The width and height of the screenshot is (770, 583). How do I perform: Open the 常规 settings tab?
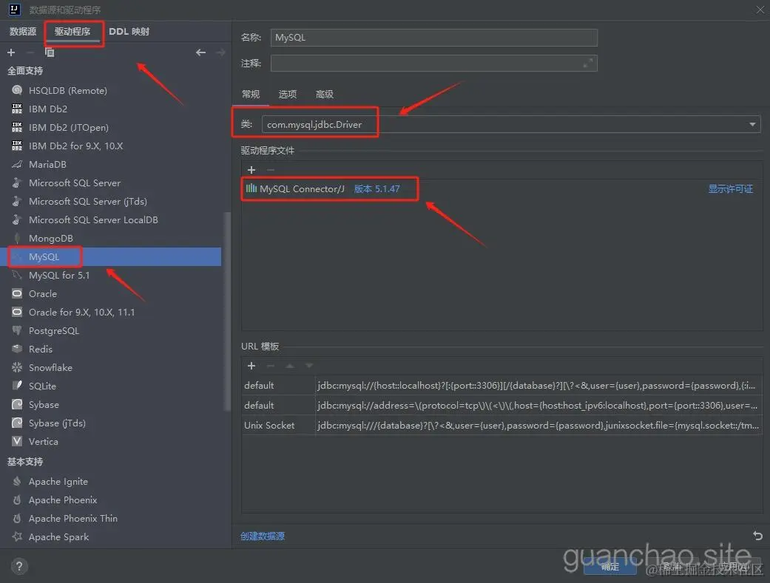[x=251, y=95]
